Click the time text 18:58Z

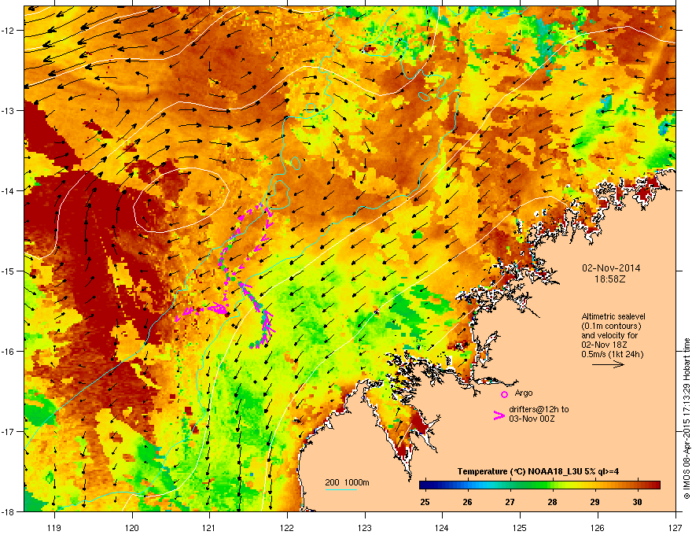tap(610, 279)
